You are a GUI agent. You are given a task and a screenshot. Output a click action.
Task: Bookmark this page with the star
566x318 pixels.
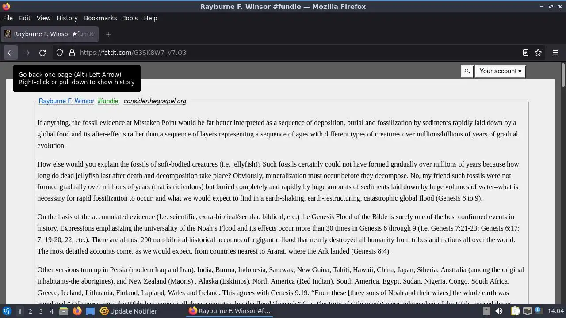[x=538, y=53]
